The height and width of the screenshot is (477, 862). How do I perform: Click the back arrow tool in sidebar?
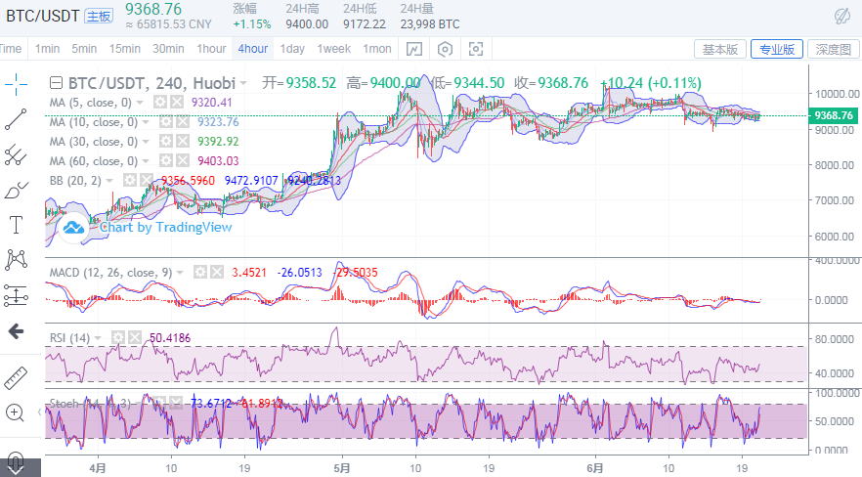point(16,331)
